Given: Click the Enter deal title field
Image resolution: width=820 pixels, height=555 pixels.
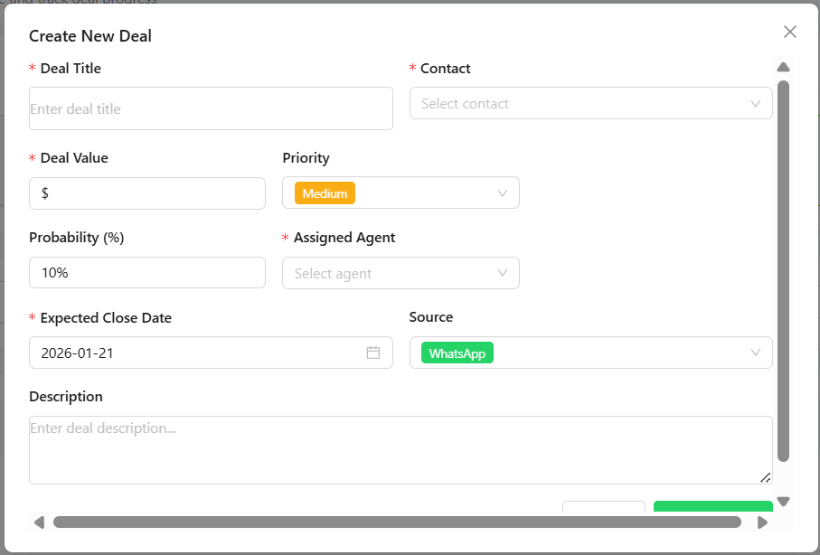Looking at the screenshot, I should pos(211,108).
